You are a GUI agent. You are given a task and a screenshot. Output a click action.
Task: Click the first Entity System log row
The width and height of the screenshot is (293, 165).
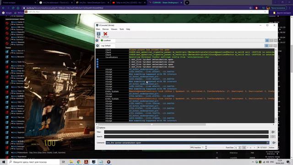point(185,91)
